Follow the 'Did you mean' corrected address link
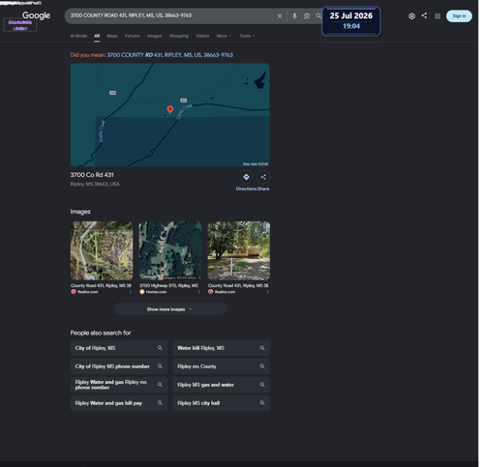The height and width of the screenshot is (467, 484). coord(171,55)
